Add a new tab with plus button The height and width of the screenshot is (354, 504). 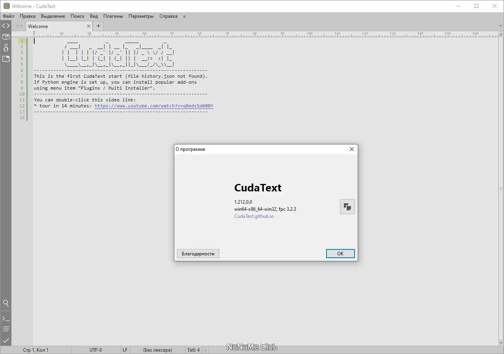coord(98,26)
